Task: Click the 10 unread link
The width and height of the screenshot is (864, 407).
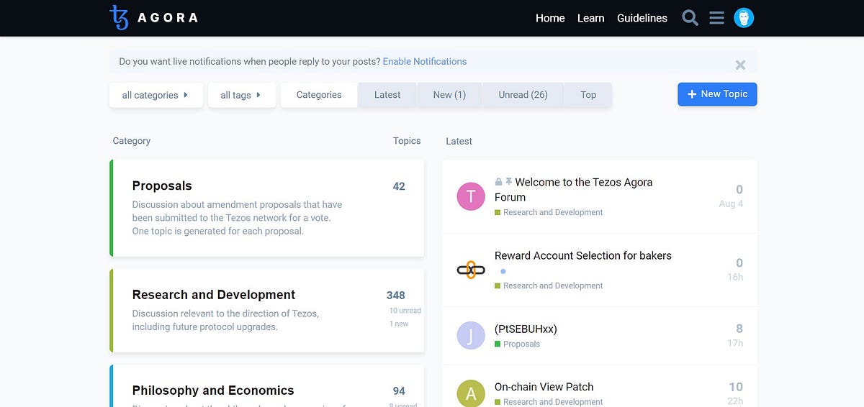Action: [405, 311]
